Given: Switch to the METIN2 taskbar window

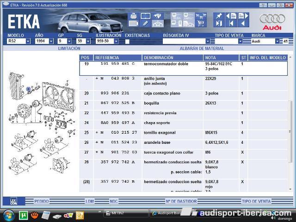Looking at the screenshot, I should click(x=126, y=213).
